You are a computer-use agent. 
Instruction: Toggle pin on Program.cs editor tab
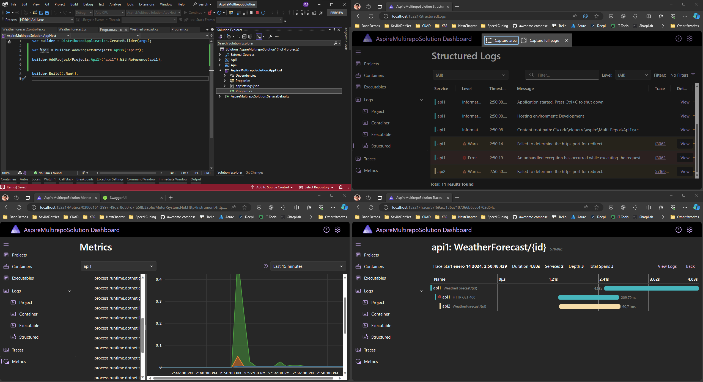click(x=121, y=30)
